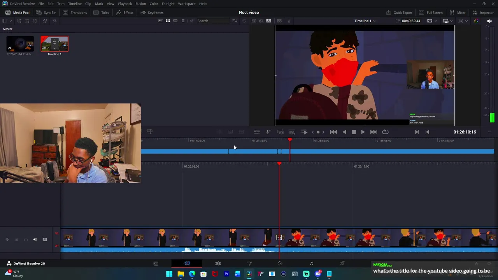
Task: Open the Media Pool panel
Action: [x=17, y=12]
